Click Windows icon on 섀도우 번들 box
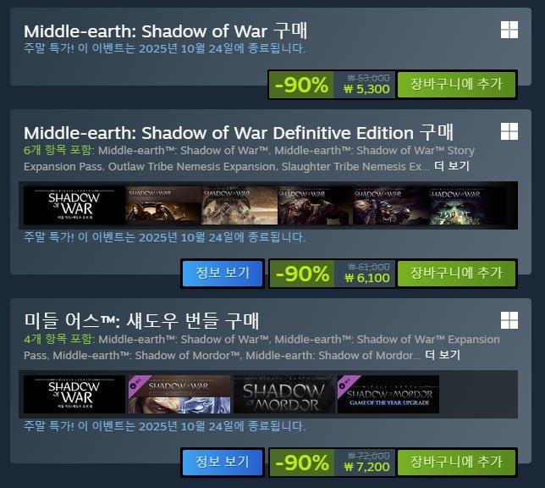545x488 pixels. pos(509,320)
